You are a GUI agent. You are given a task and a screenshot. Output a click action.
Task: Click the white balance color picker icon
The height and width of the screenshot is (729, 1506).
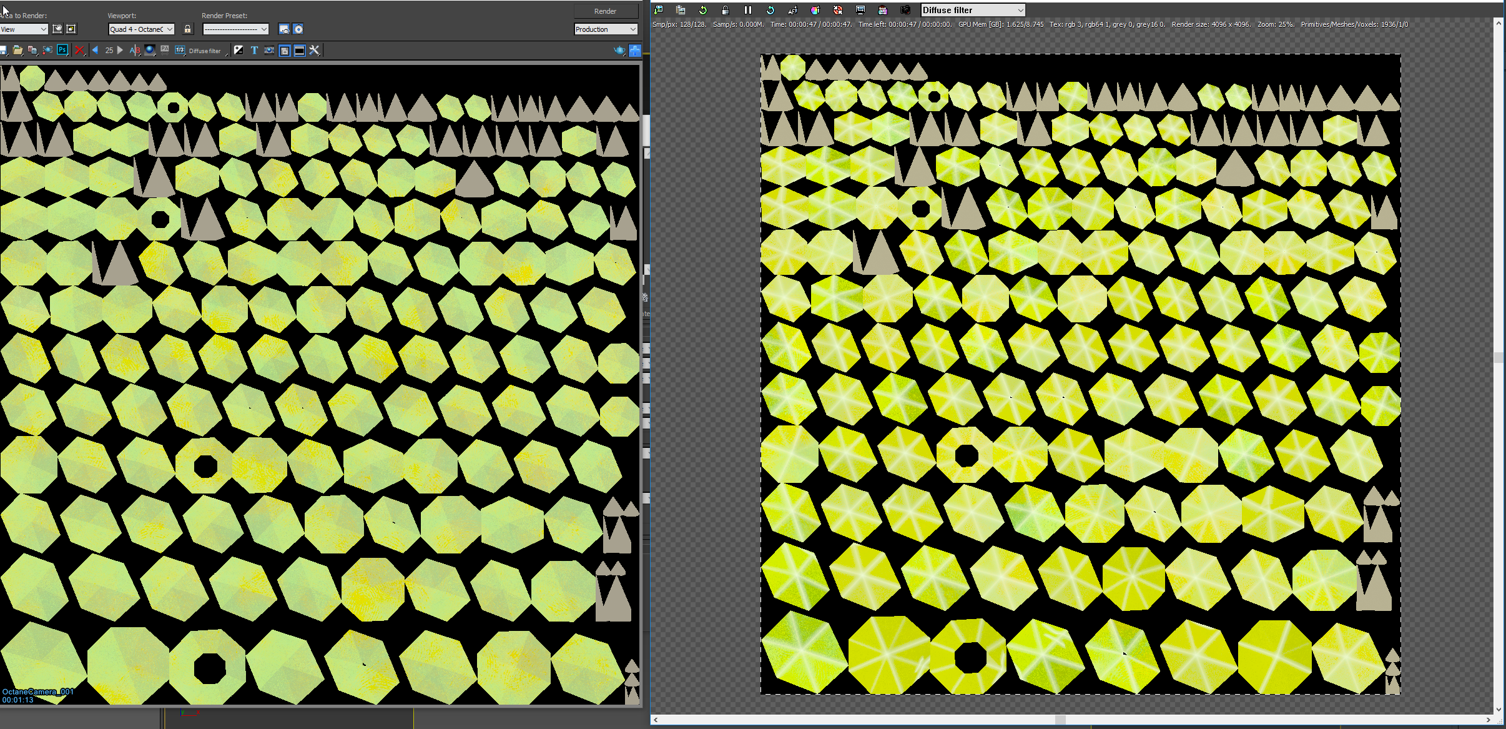815,10
